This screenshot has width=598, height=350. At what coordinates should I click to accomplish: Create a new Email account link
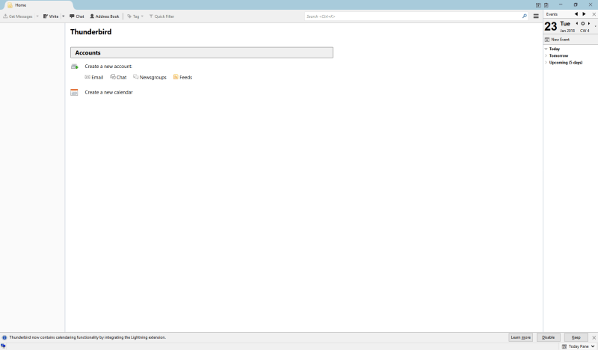click(94, 77)
